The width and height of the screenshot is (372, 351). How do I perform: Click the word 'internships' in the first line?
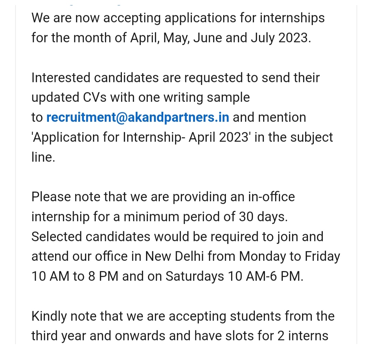292,18
